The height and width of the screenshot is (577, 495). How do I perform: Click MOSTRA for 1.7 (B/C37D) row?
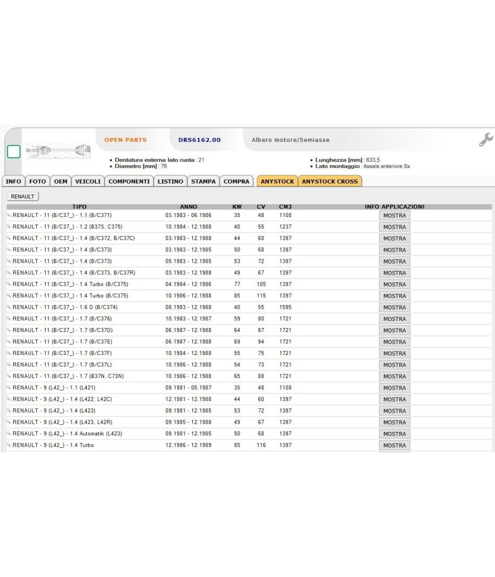click(394, 330)
